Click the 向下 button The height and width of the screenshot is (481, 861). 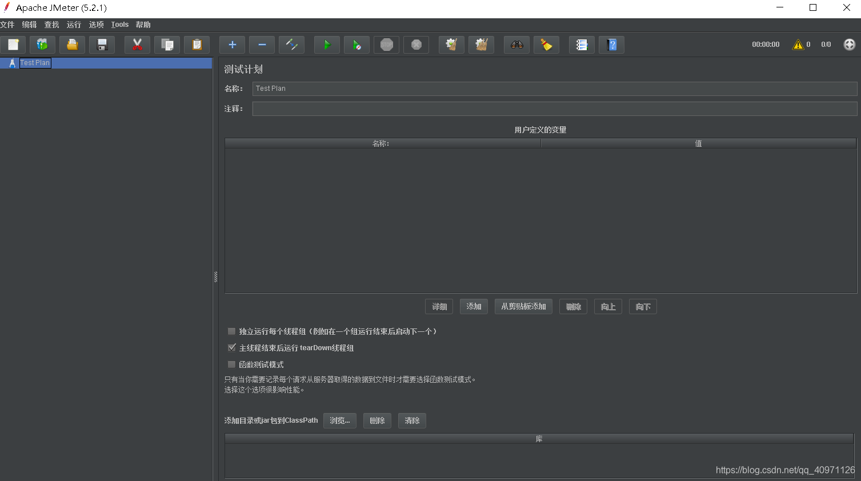(x=643, y=307)
